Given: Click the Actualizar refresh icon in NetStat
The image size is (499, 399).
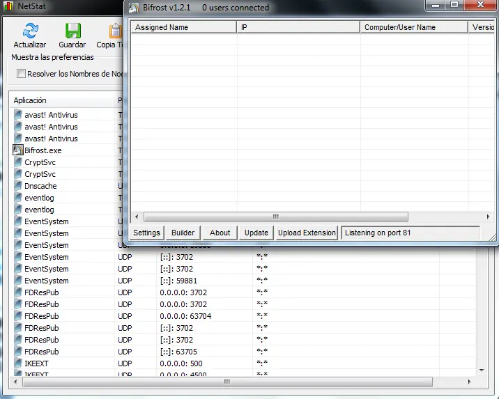Looking at the screenshot, I should pyautogui.click(x=30, y=31).
